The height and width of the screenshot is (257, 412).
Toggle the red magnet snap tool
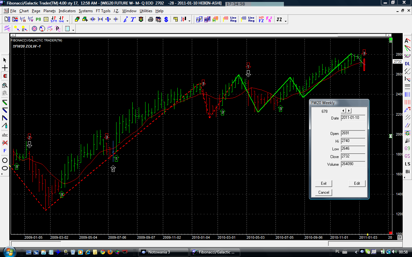(5, 76)
